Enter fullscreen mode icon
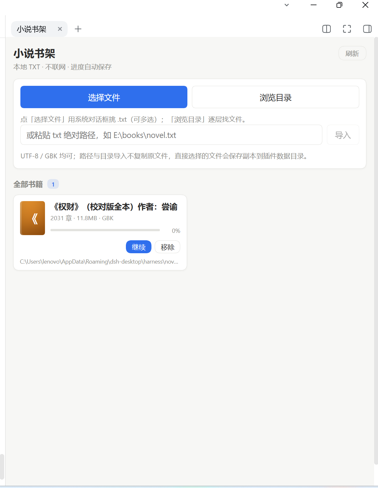 tap(347, 29)
